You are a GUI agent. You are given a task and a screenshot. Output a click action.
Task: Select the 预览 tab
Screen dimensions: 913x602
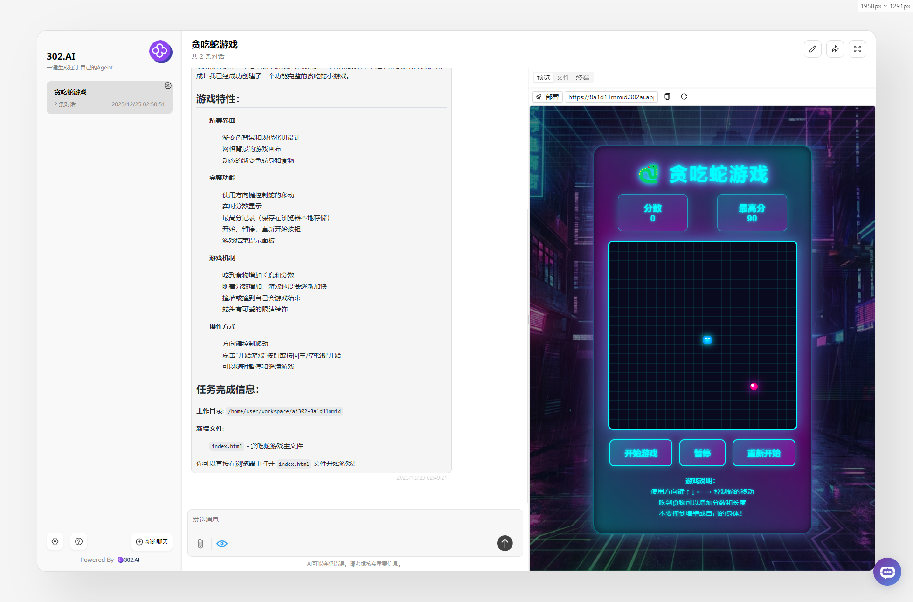pyautogui.click(x=543, y=77)
